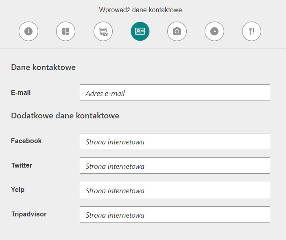Open the fork and knife menu step

(x=251, y=31)
